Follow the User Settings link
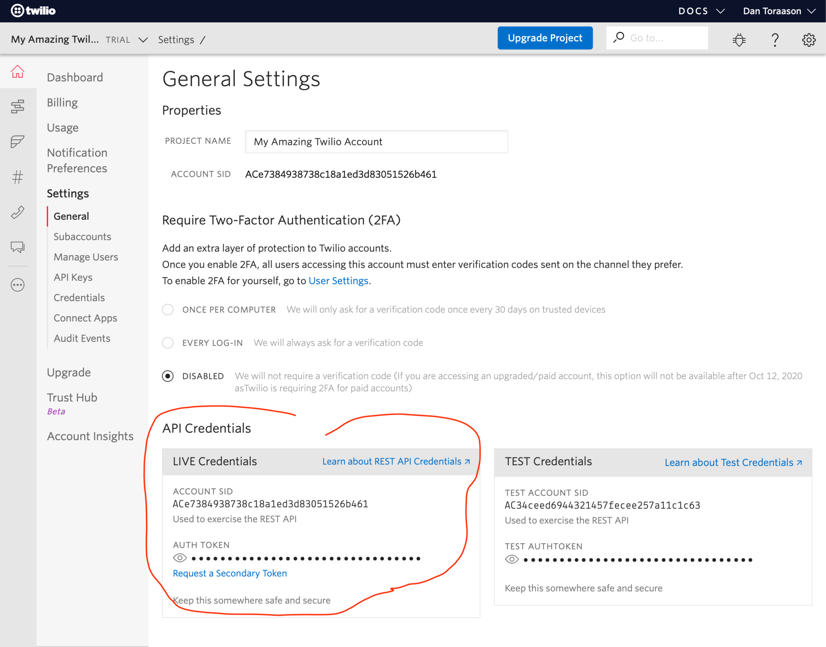The height and width of the screenshot is (647, 826). click(x=339, y=281)
